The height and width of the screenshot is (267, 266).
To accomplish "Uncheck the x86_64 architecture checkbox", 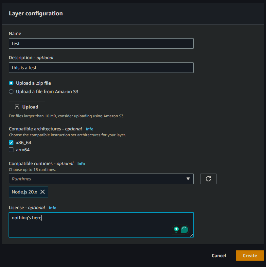I will tap(11, 142).
